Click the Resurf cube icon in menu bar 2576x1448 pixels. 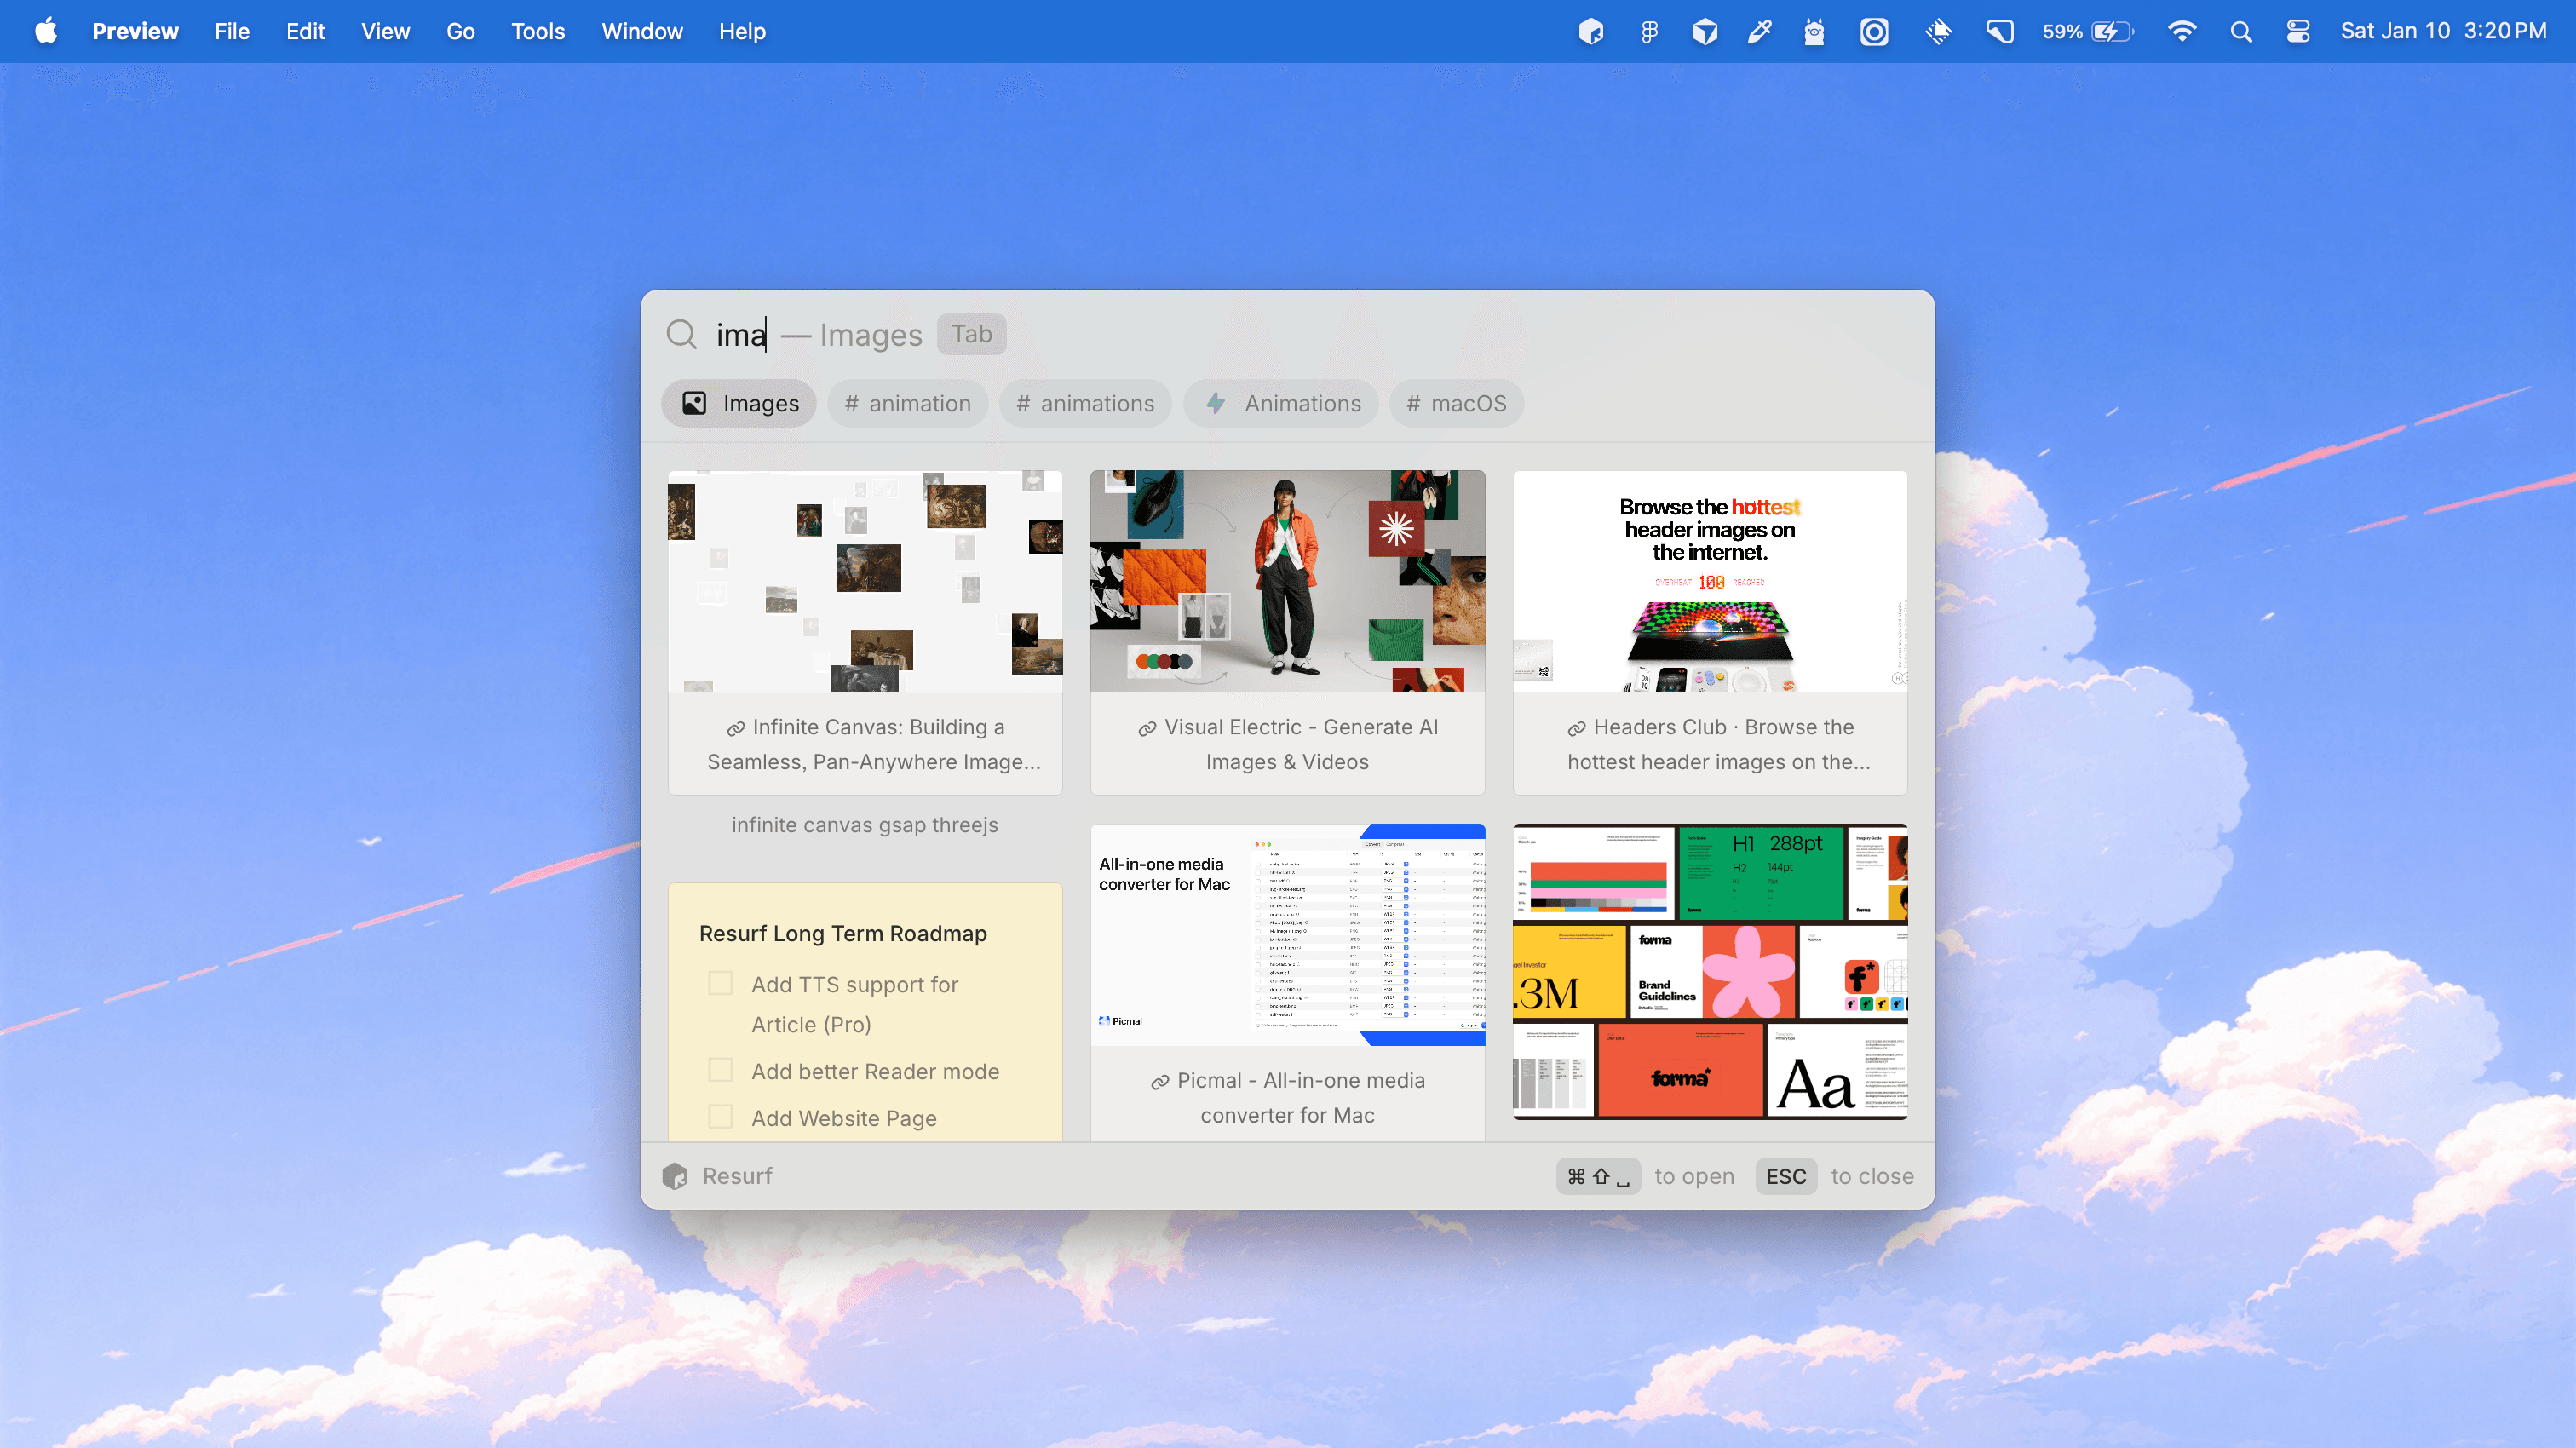click(x=1590, y=32)
